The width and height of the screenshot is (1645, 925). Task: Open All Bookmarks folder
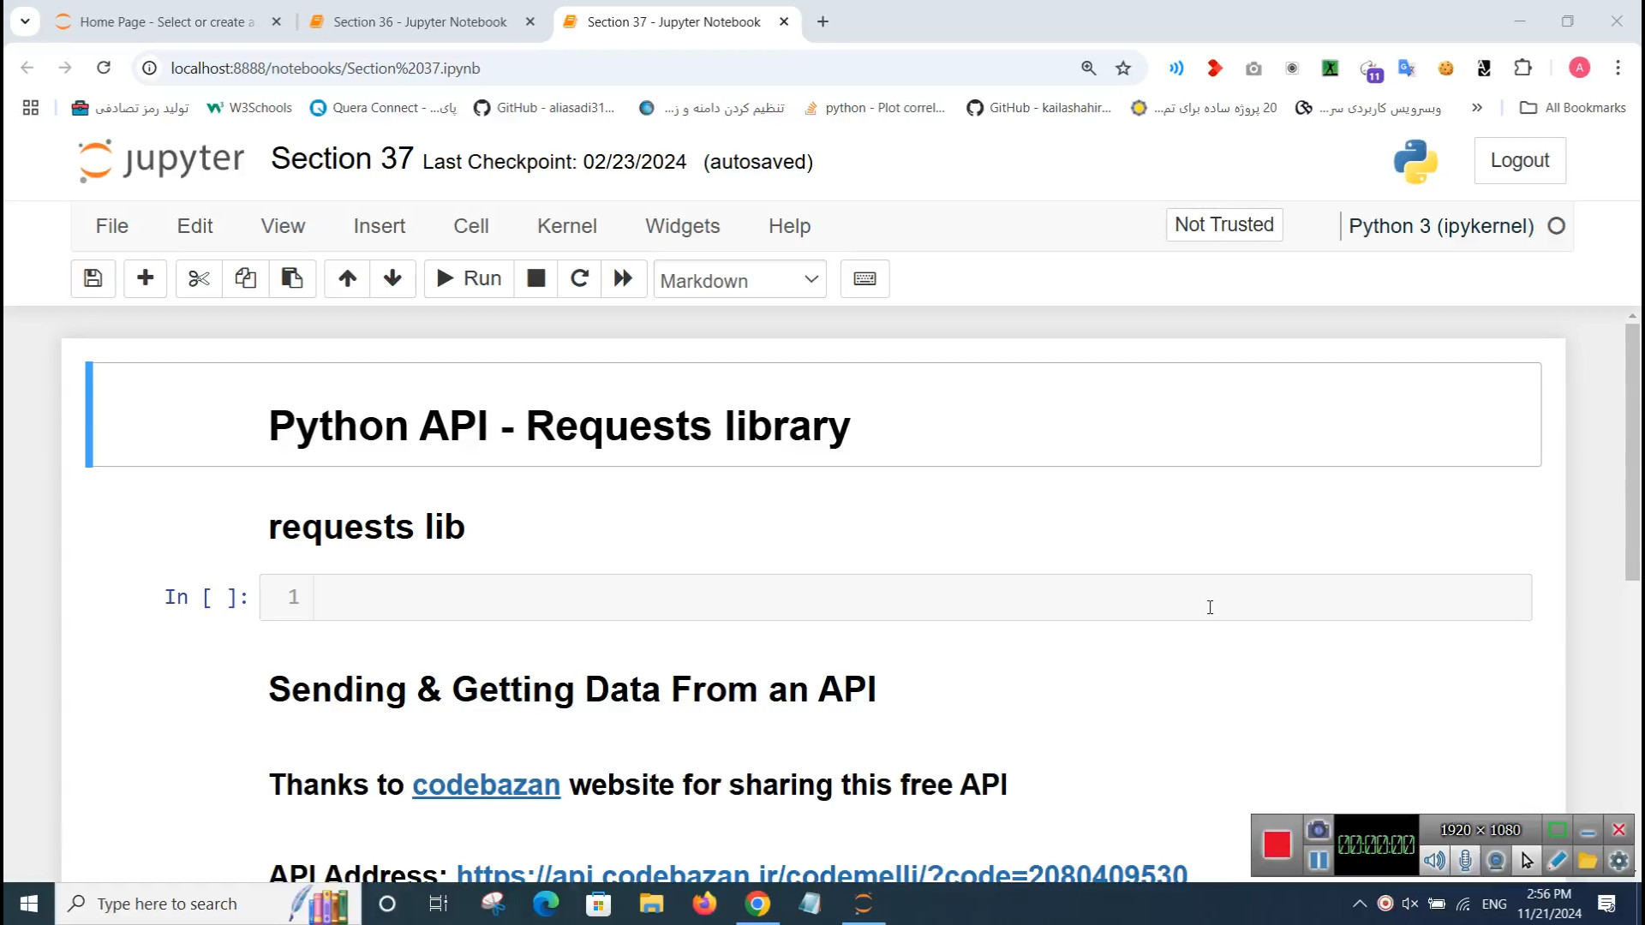(1573, 108)
